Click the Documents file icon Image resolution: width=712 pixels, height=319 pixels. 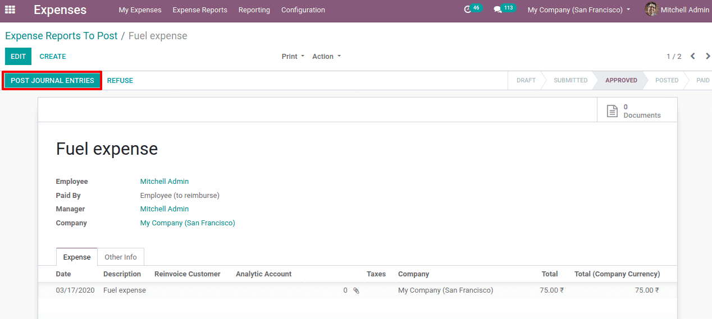click(612, 111)
